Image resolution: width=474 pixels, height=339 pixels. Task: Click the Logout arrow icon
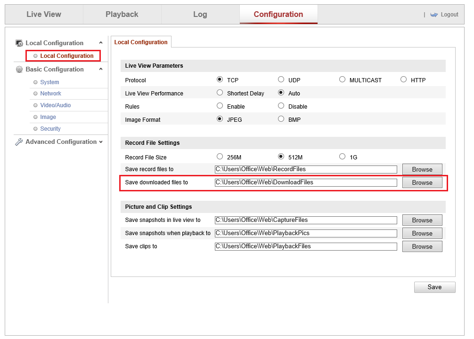click(434, 15)
